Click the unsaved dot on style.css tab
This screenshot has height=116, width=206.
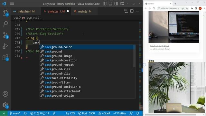[68, 11]
